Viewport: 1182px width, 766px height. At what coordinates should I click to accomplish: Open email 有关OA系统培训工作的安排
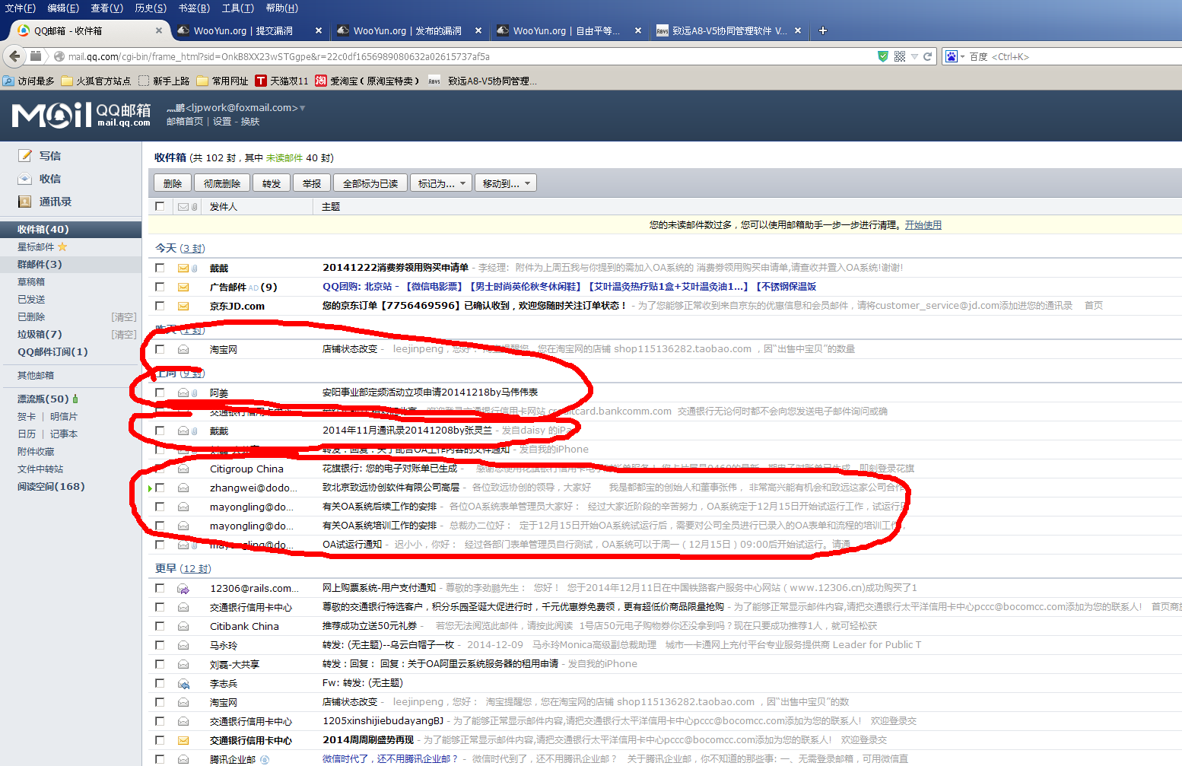click(x=380, y=526)
